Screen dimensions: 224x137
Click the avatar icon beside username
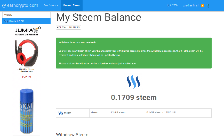[x=208, y=6]
